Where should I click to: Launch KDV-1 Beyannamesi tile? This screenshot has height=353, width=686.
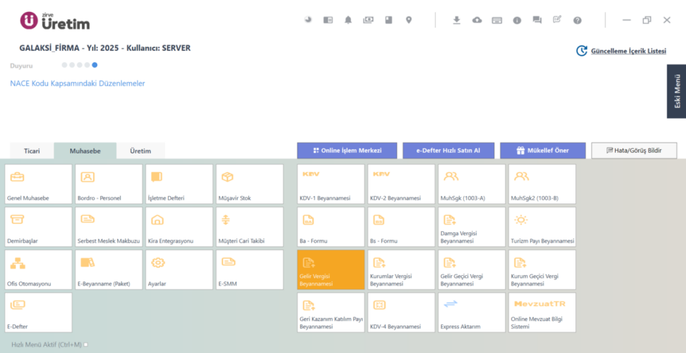tap(331, 184)
